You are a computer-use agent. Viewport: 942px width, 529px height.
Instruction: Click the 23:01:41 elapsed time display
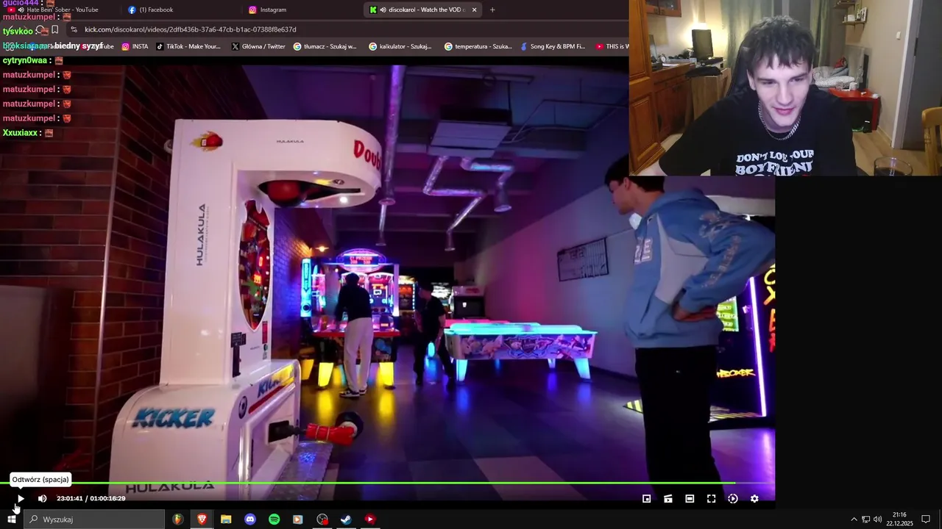pyautogui.click(x=70, y=499)
